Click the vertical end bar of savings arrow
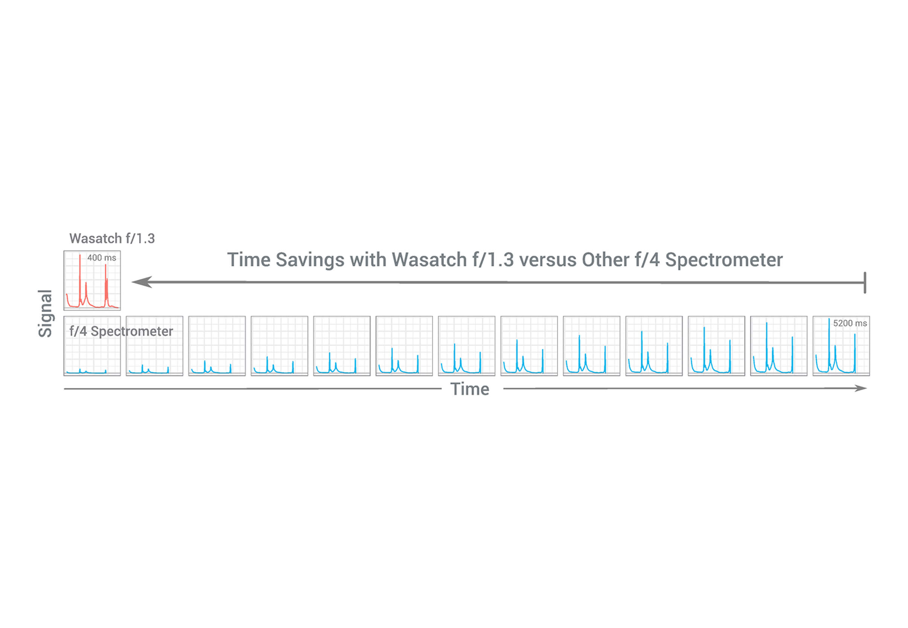The width and height of the screenshot is (908, 628). [865, 282]
